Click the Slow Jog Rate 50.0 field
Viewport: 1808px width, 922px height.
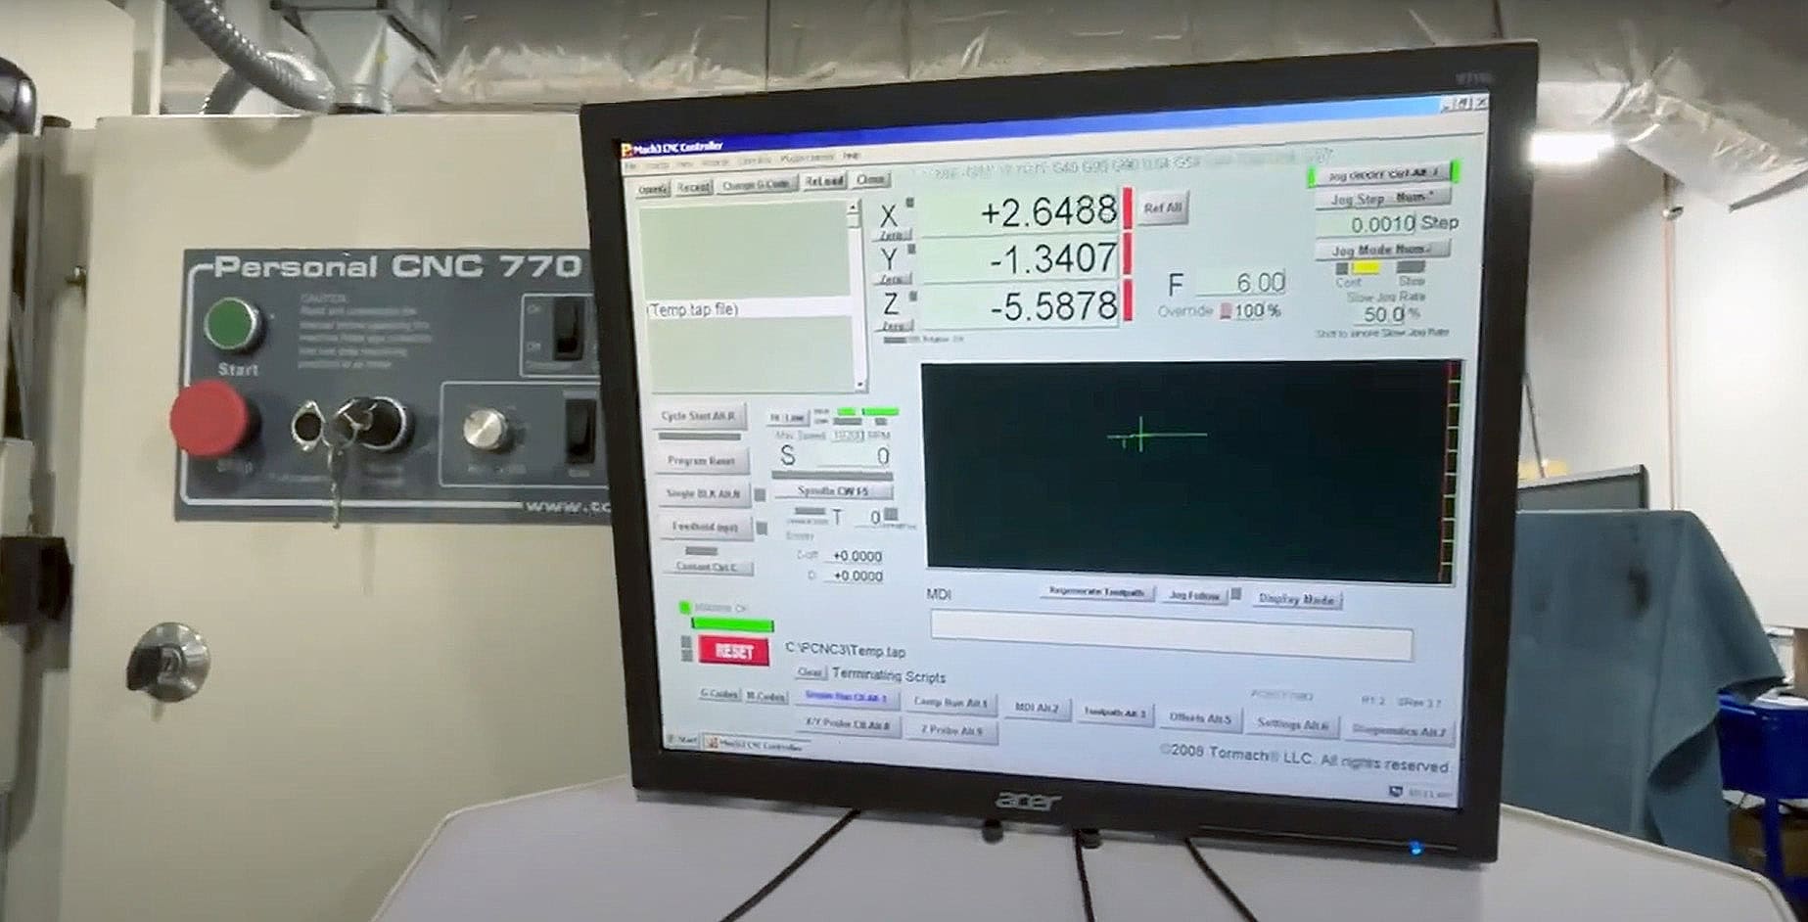[x=1380, y=314]
